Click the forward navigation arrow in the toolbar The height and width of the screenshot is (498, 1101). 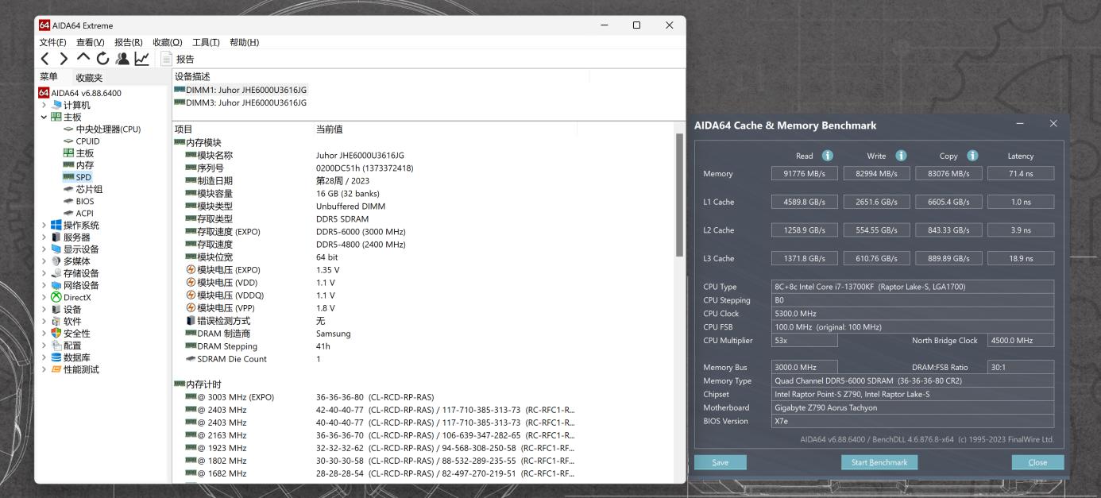pos(64,58)
